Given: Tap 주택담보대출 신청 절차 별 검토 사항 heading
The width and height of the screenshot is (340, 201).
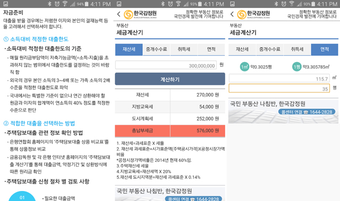Looking at the screenshot, I should pyautogui.click(x=47, y=181).
